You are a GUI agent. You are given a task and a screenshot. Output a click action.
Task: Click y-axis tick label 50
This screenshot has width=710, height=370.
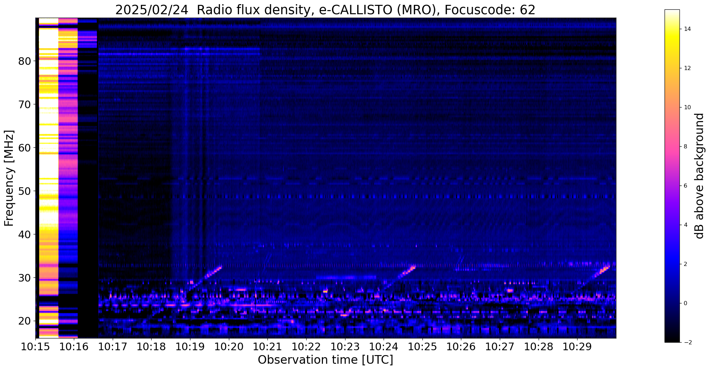click(24, 191)
